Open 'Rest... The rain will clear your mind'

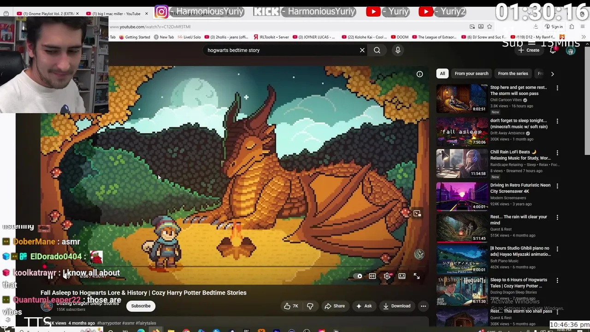tap(518, 220)
